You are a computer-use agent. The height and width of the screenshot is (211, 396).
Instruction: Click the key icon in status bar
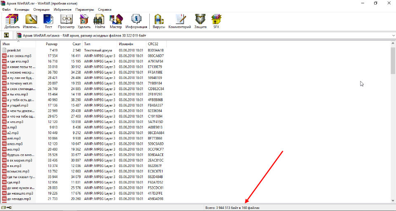(x=9, y=208)
